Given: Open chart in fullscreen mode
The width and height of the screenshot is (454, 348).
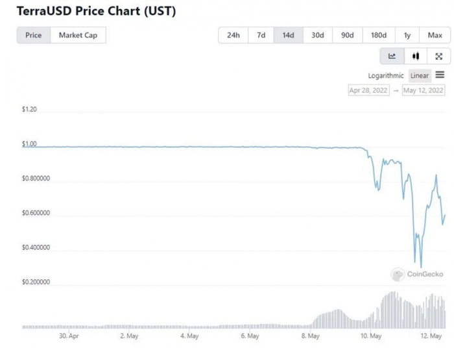Looking at the screenshot, I should coord(439,56).
